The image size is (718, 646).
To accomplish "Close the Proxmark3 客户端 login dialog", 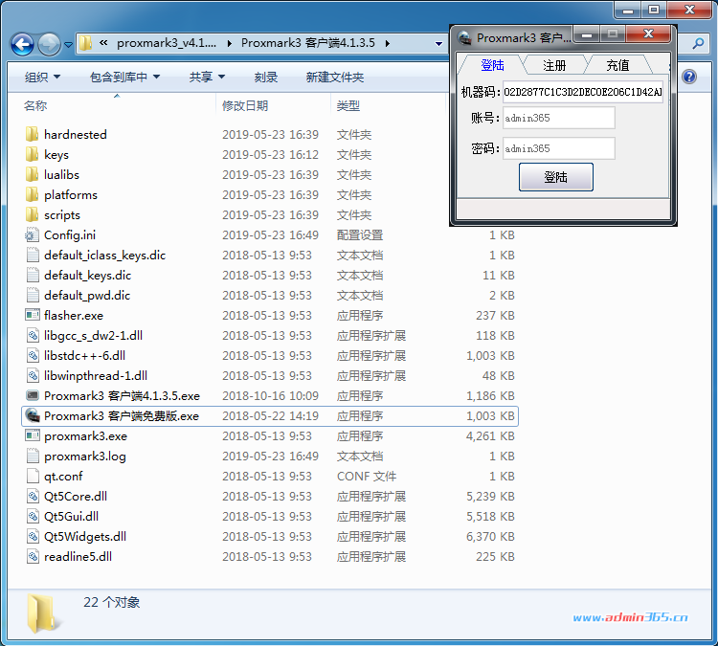I will (x=648, y=33).
